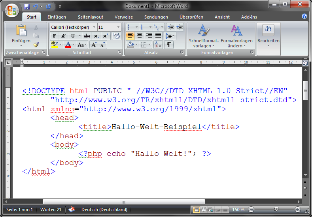The height and width of the screenshot is (217, 312).
Task: Open Word help icon
Action: [x=304, y=16]
